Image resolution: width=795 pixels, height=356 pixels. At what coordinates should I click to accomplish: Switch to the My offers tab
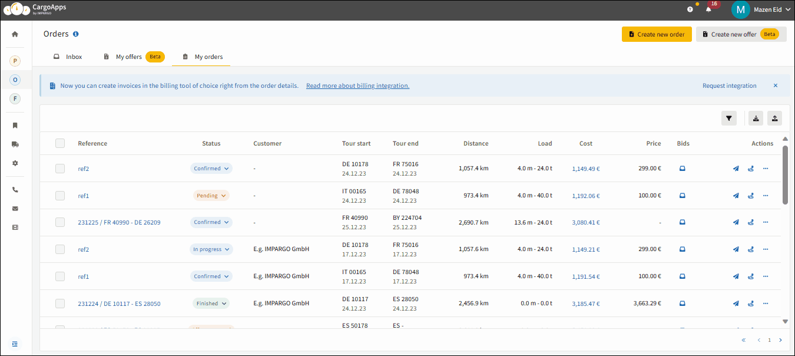[134, 57]
